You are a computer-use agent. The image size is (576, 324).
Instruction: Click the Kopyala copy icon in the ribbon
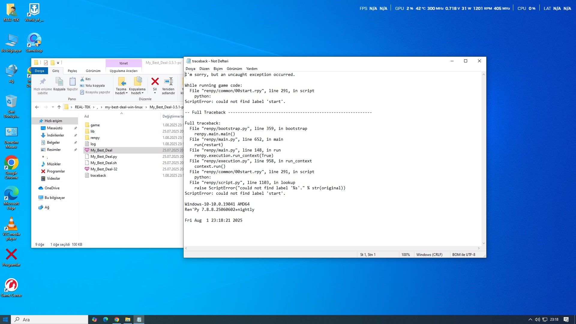coord(59,82)
